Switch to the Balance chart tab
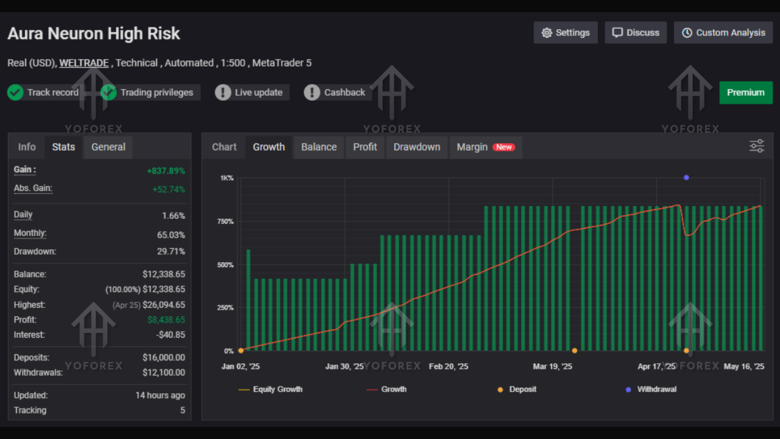The width and height of the screenshot is (780, 439). (318, 147)
